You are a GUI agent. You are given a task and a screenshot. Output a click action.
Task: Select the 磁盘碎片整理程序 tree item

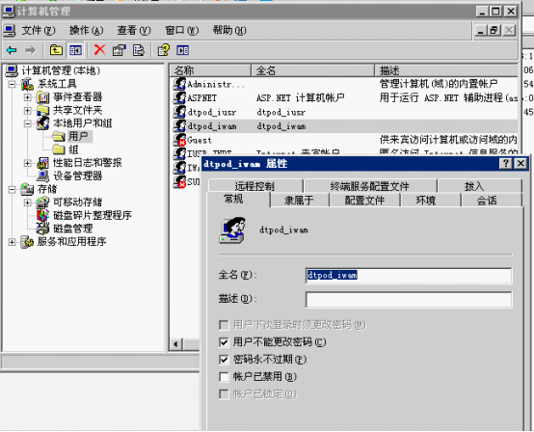click(93, 215)
